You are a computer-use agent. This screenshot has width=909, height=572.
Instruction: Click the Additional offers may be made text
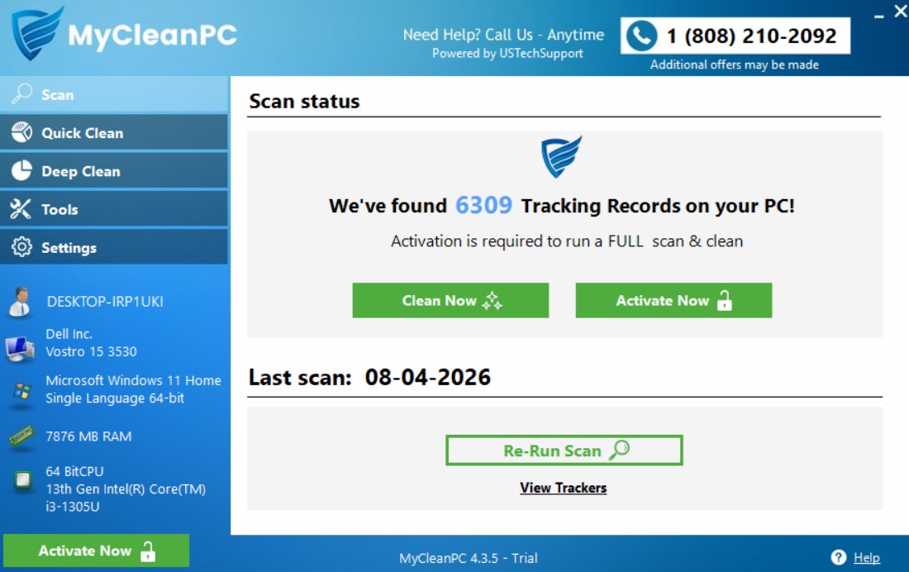point(735,65)
